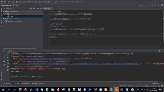Open Calculator from taskbar

point(79,90)
